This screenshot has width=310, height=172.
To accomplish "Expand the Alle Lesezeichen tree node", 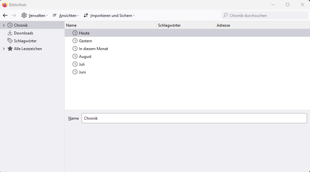I will pyautogui.click(x=4, y=49).
